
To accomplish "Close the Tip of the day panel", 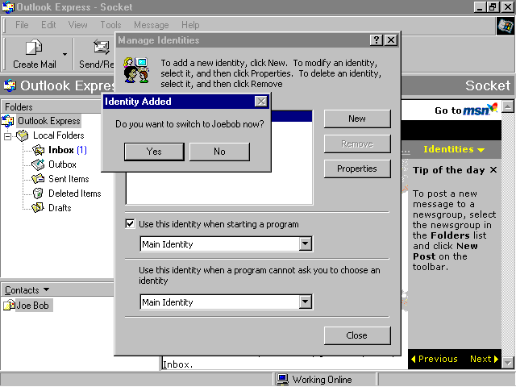I will (493, 170).
